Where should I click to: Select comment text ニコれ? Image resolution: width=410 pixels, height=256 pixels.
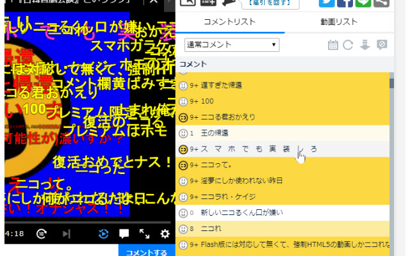pos(211,229)
